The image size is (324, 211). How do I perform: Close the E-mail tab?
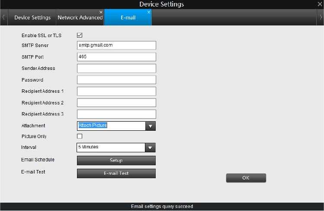(x=148, y=12)
